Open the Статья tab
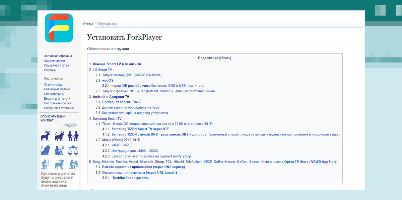Viewport: 402px width, 200px height. coord(88,24)
